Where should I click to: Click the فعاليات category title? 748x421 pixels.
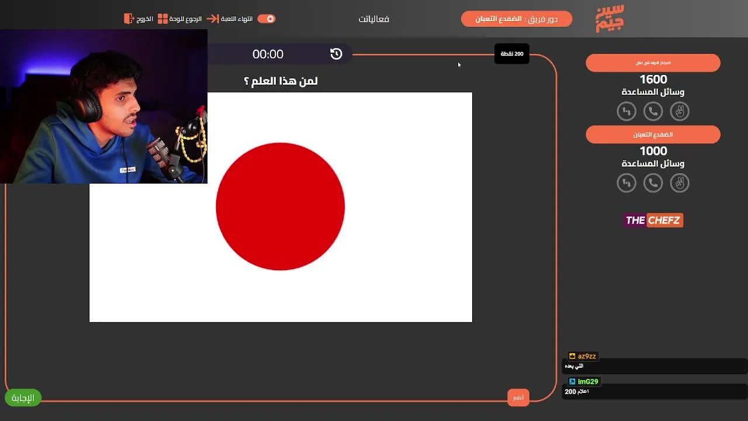tap(374, 19)
